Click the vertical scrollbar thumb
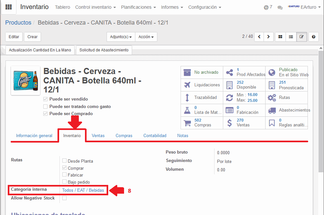 [x=321, y=112]
